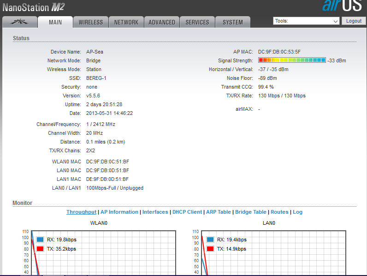Click the Signal Strength color bar
Screen dimensions: 367x276
coord(292,60)
